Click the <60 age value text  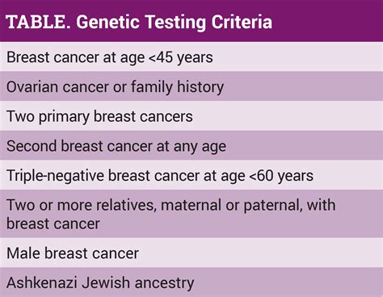(261, 176)
